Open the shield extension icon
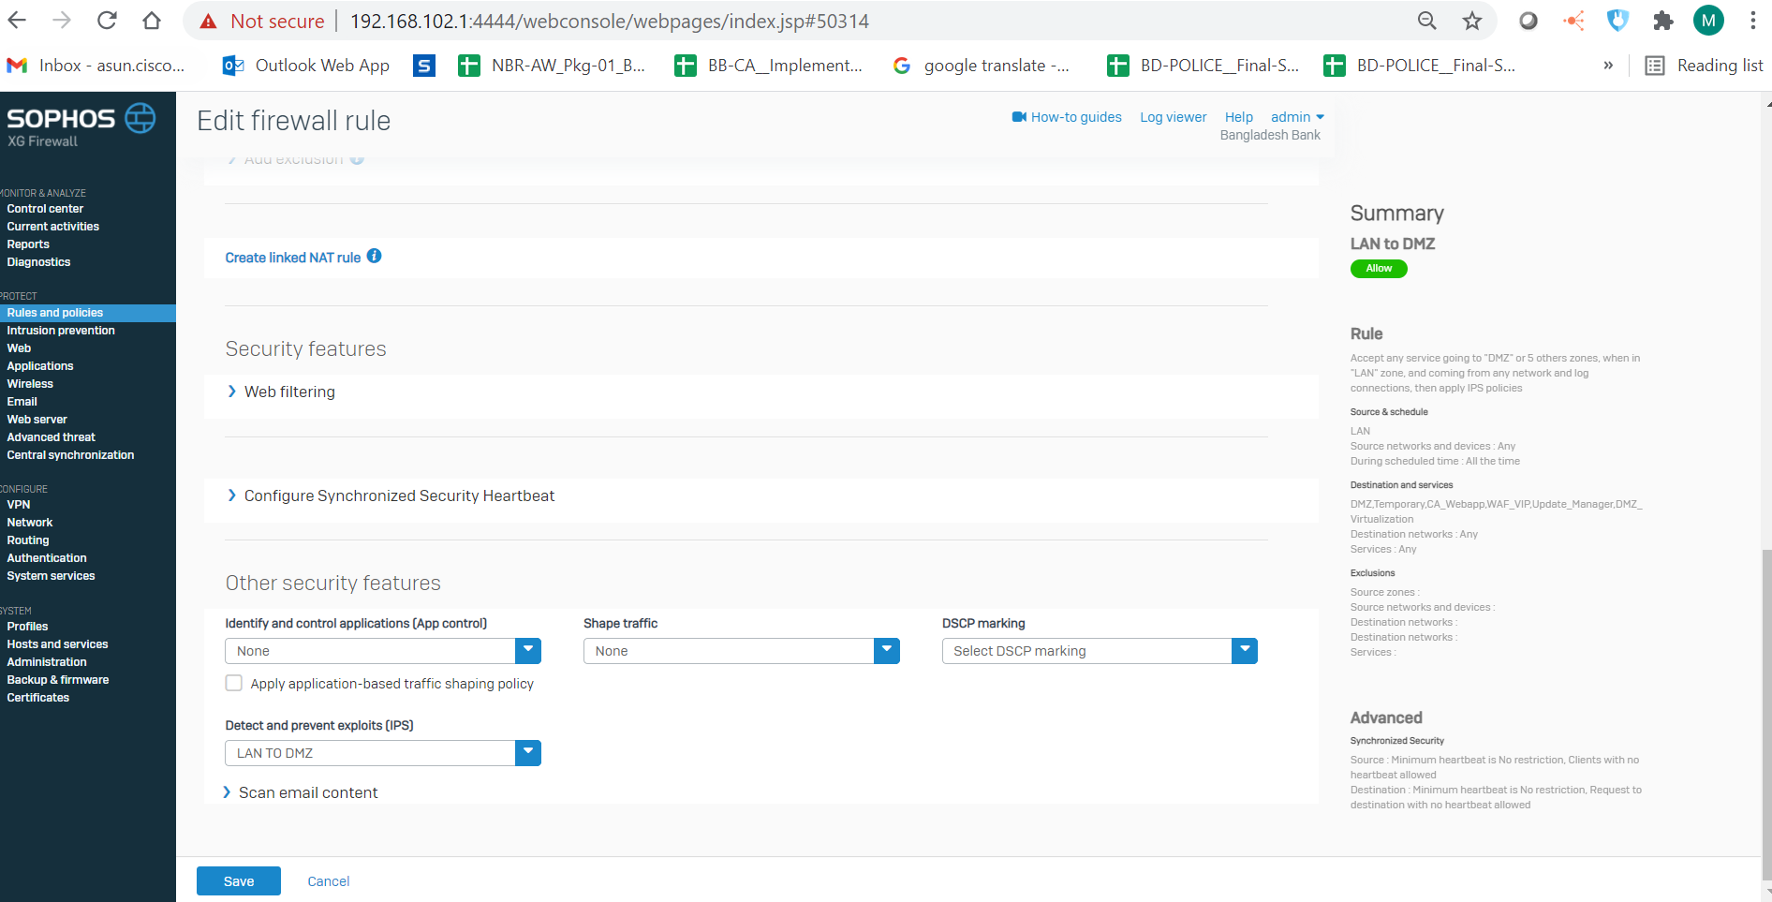Screen dimensions: 1772x902 pyautogui.click(x=1618, y=21)
